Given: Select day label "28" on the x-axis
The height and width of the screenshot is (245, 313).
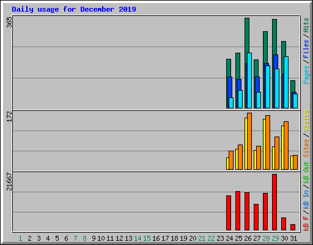Looking at the screenshot, I should 266,238.
